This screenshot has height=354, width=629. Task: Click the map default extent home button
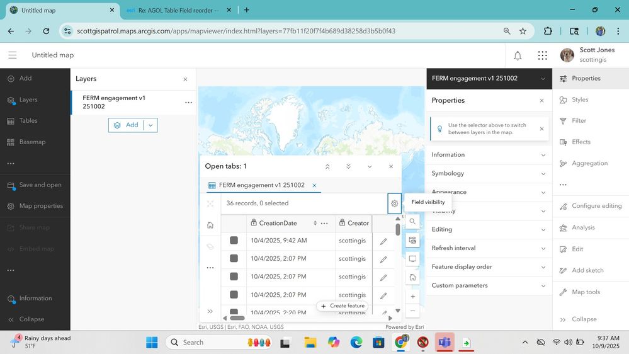412,277
